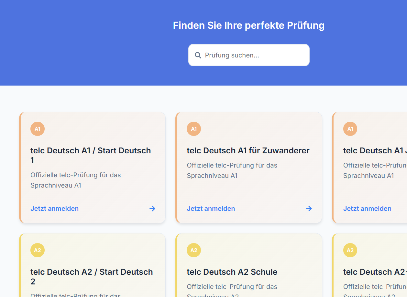
Task: Click arrow icon on A1 für Zuwanderer card
Action: (x=309, y=209)
